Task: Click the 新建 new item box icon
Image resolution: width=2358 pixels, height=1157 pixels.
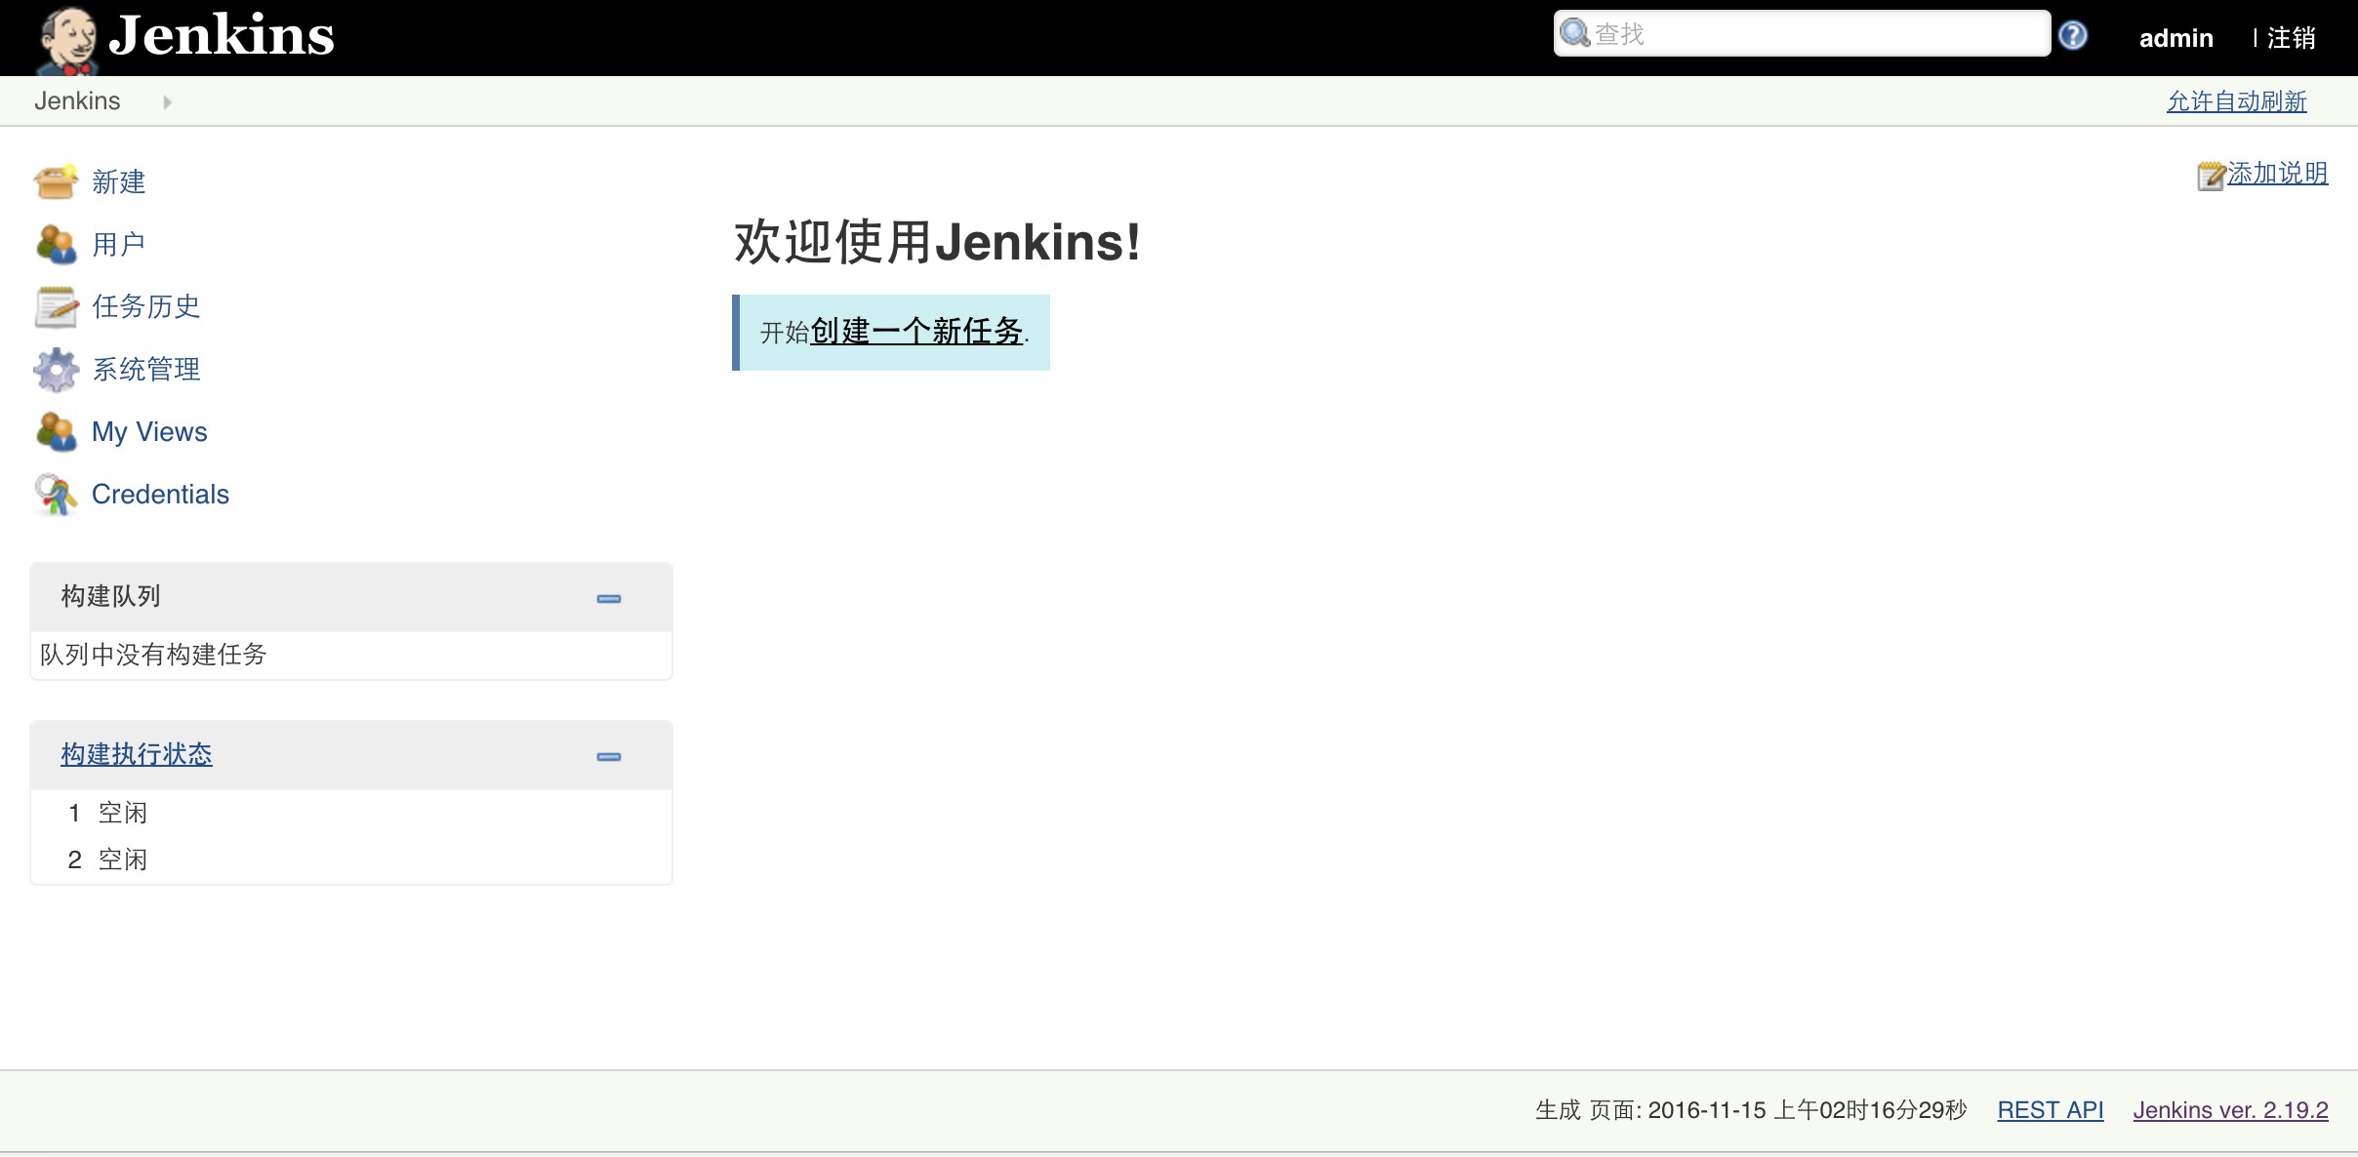Action: [56, 181]
